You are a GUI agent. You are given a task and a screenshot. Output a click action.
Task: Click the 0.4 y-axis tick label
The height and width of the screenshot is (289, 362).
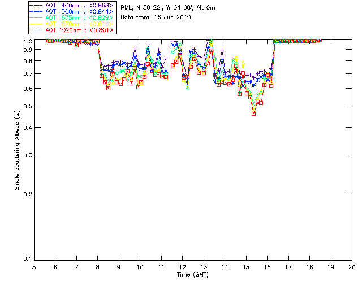(28, 128)
